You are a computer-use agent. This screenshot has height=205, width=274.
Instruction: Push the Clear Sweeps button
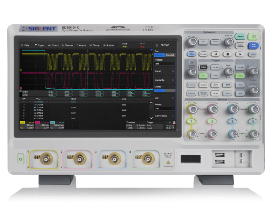tap(240, 46)
